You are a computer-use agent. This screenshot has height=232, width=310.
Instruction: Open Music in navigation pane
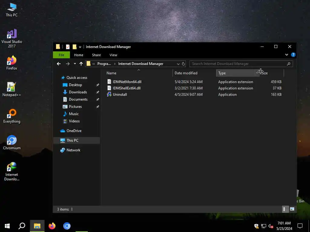point(74,114)
